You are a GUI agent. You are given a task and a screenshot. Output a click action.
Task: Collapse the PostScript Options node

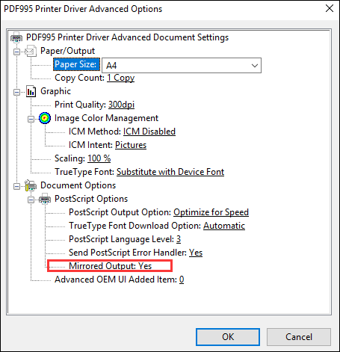click(x=31, y=200)
